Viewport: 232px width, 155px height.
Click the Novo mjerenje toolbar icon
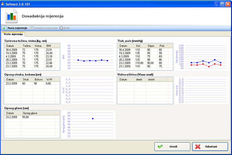pos(5,28)
